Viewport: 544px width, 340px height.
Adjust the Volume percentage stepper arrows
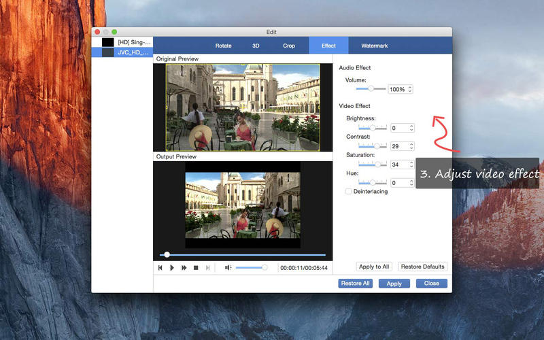[x=410, y=89]
